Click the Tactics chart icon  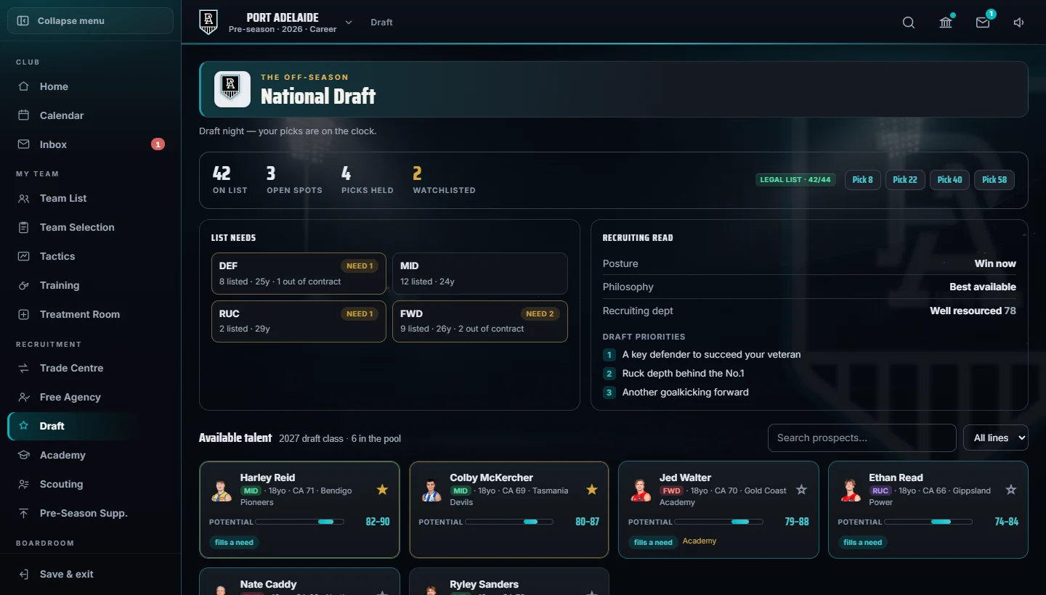point(24,256)
